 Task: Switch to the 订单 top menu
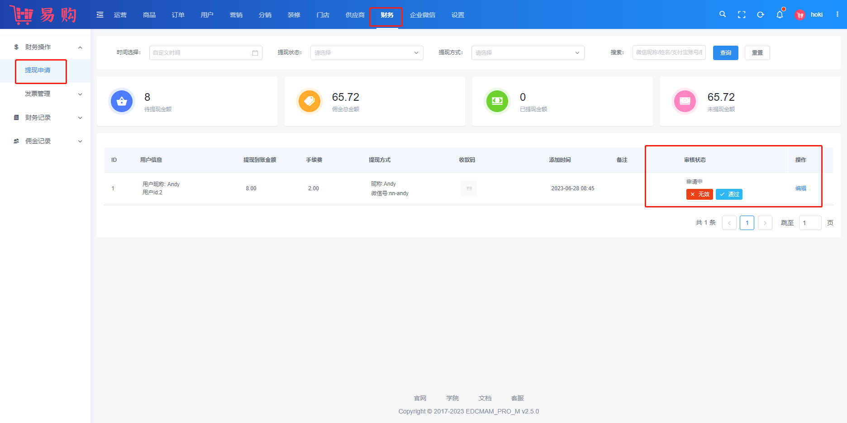tap(178, 15)
